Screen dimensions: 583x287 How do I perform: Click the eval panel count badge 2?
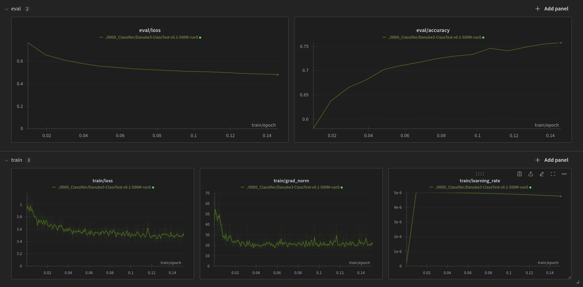tap(27, 9)
